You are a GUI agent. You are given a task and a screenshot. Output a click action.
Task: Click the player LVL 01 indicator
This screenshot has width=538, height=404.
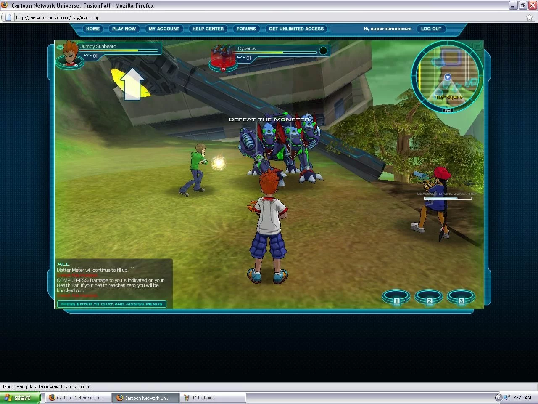[90, 56]
